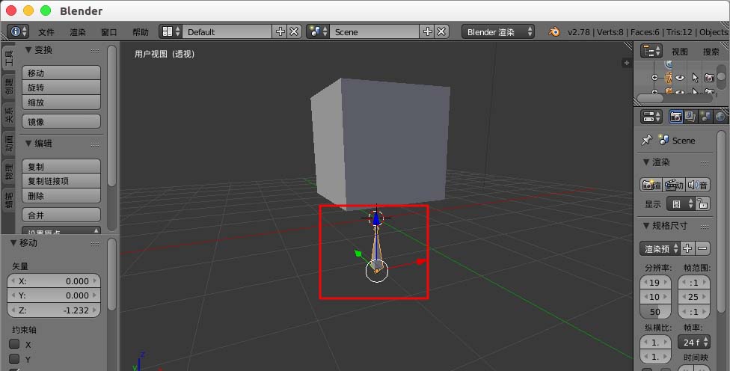Collapse the 移动 operator panel
The width and height of the screenshot is (730, 371).
point(13,242)
